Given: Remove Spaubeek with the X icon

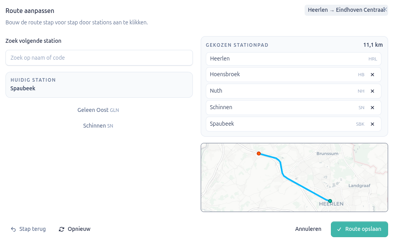Looking at the screenshot, I should (372, 124).
